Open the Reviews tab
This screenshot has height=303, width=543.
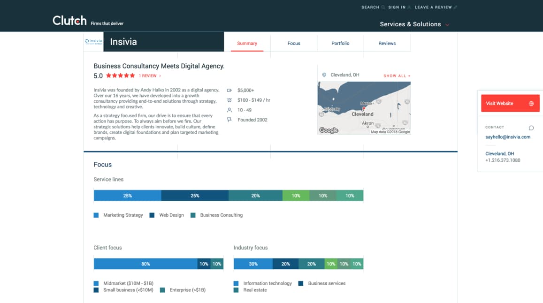[x=387, y=43]
